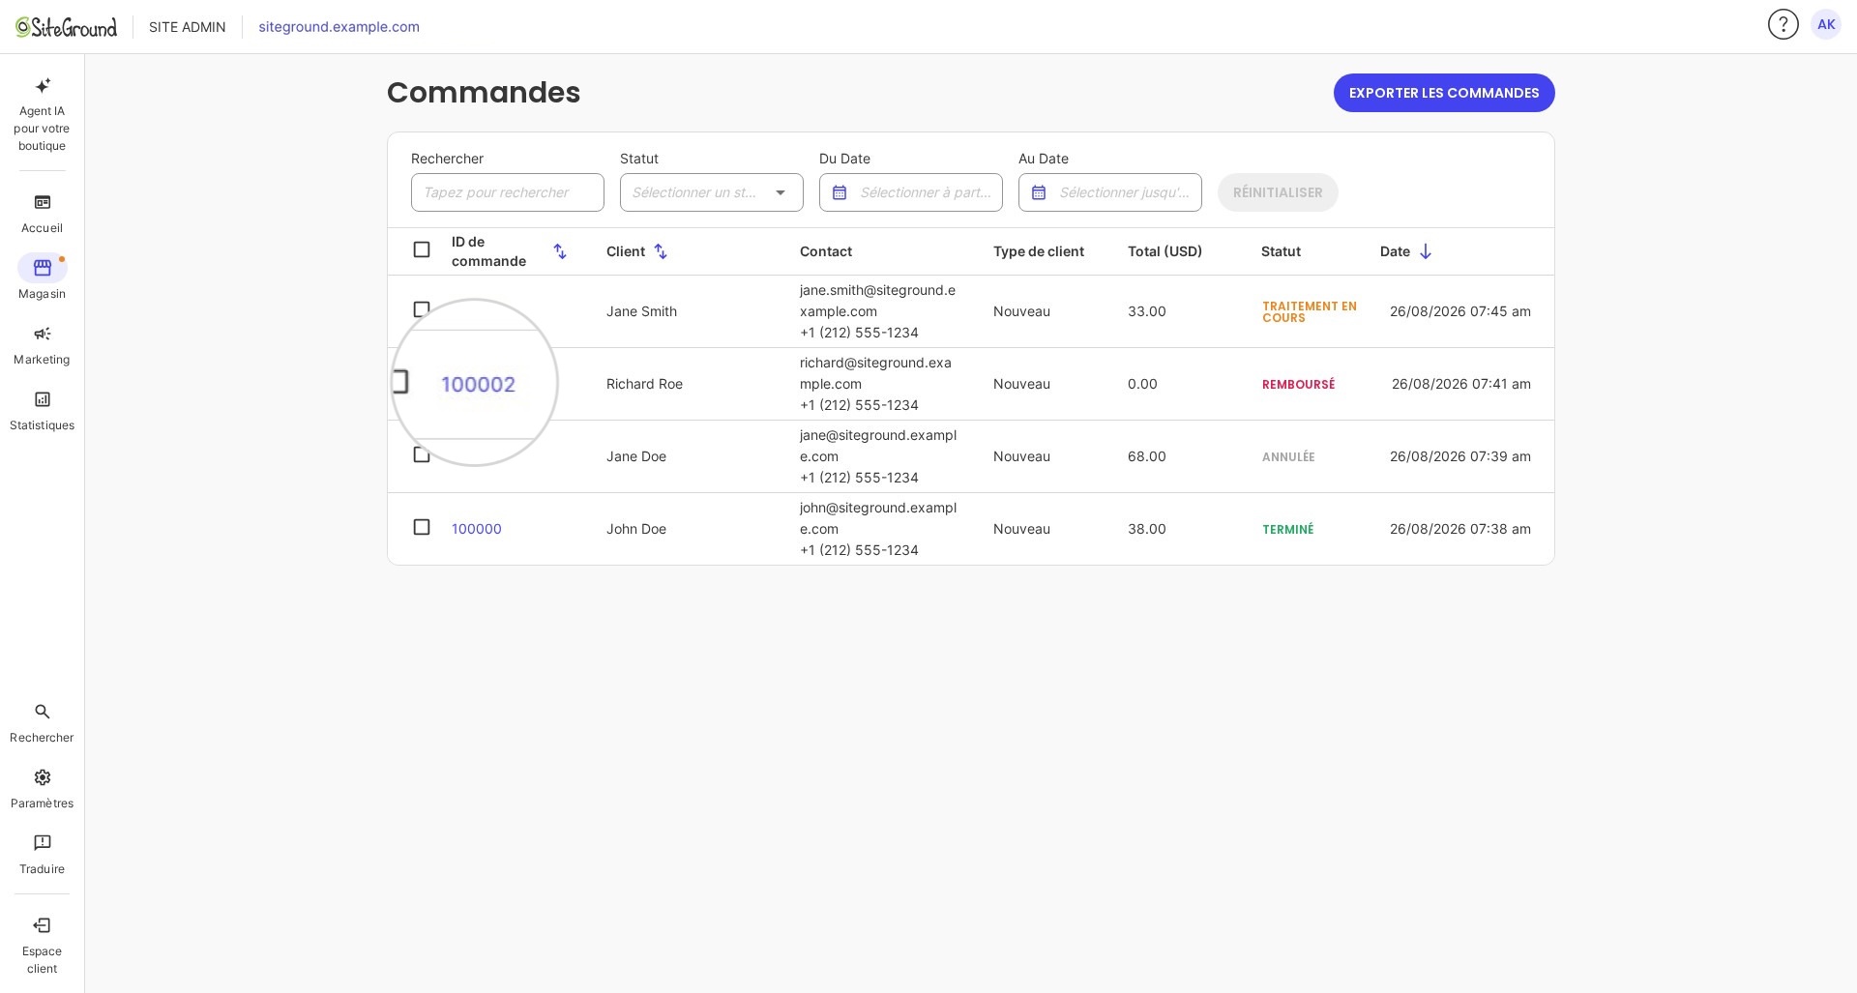Open the Traduire feedback item
Screen dimensions: 1857x993
coord(42,855)
